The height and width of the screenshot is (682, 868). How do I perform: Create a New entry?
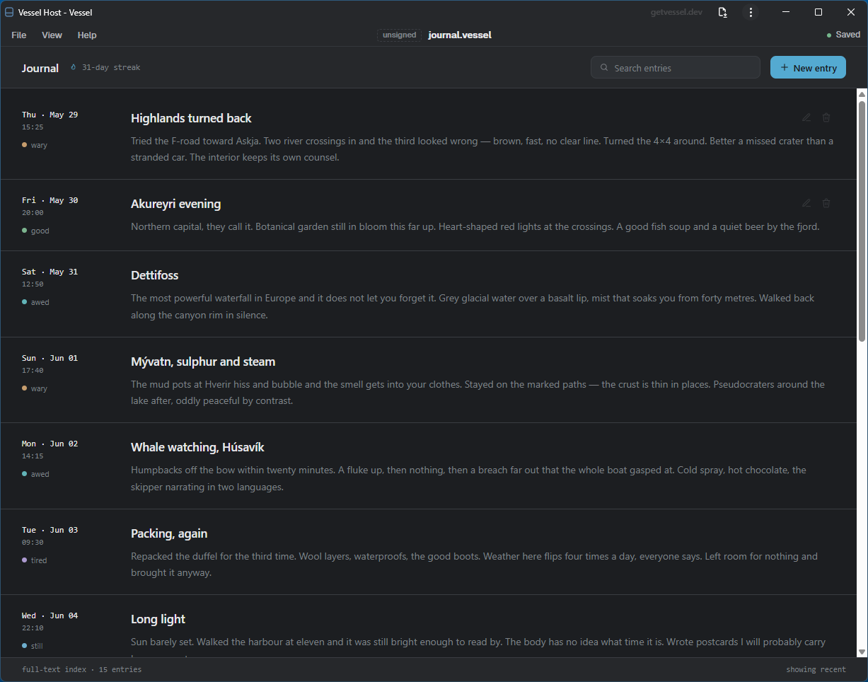point(808,67)
